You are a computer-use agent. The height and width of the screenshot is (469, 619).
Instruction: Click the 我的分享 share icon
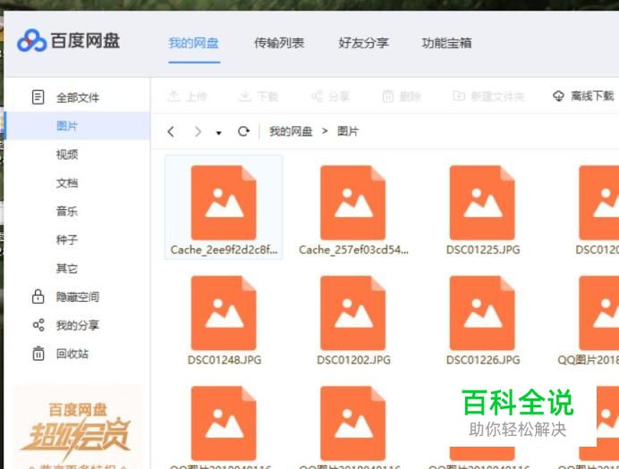[38, 325]
